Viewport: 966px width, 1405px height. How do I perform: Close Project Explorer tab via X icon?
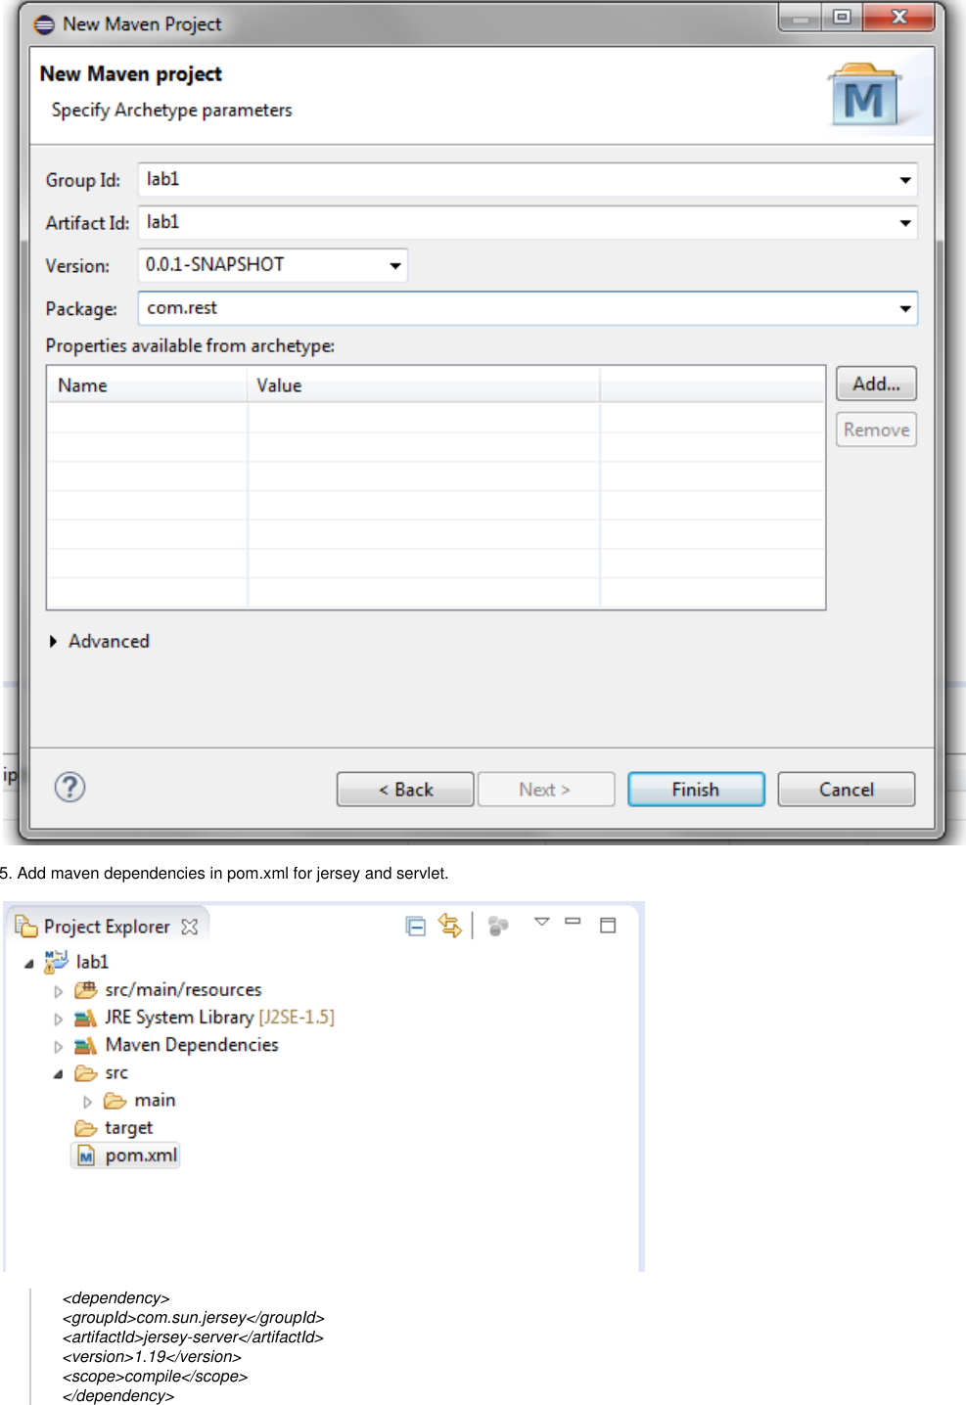(190, 926)
